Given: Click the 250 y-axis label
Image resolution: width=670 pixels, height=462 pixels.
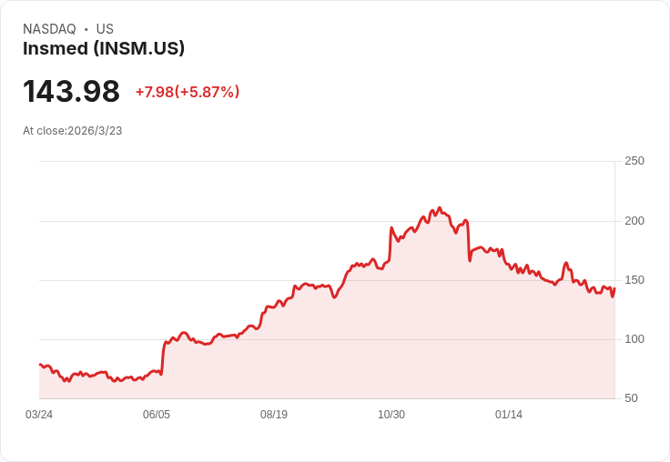Looking at the screenshot, I should 634,161.
